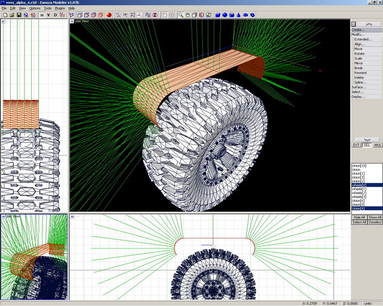Toggle the EXT mode button

click(x=356, y=145)
